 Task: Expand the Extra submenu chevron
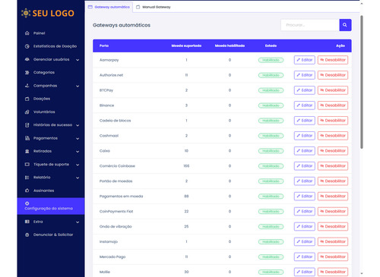[x=78, y=222]
